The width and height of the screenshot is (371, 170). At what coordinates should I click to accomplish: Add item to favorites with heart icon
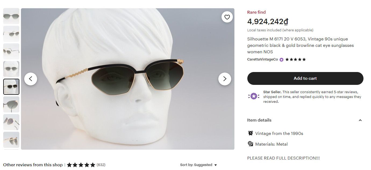coord(227,17)
